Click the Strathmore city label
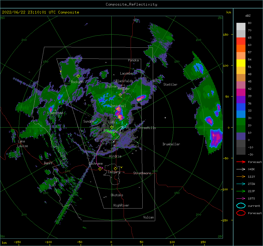Image resolution: width=263 pixels, height=246 pixels. pos(142,173)
